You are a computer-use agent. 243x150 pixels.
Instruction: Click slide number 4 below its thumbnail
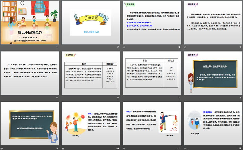pos(241,47)
